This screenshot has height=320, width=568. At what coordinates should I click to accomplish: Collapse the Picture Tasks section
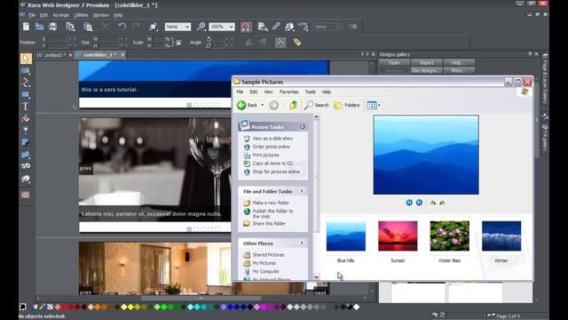302,126
